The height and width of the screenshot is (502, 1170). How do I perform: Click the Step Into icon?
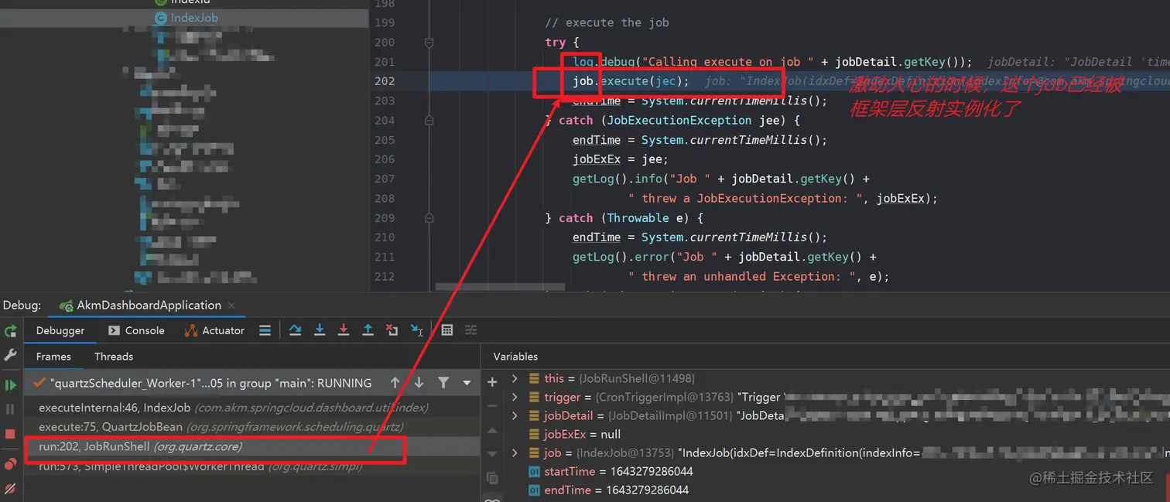(x=319, y=330)
